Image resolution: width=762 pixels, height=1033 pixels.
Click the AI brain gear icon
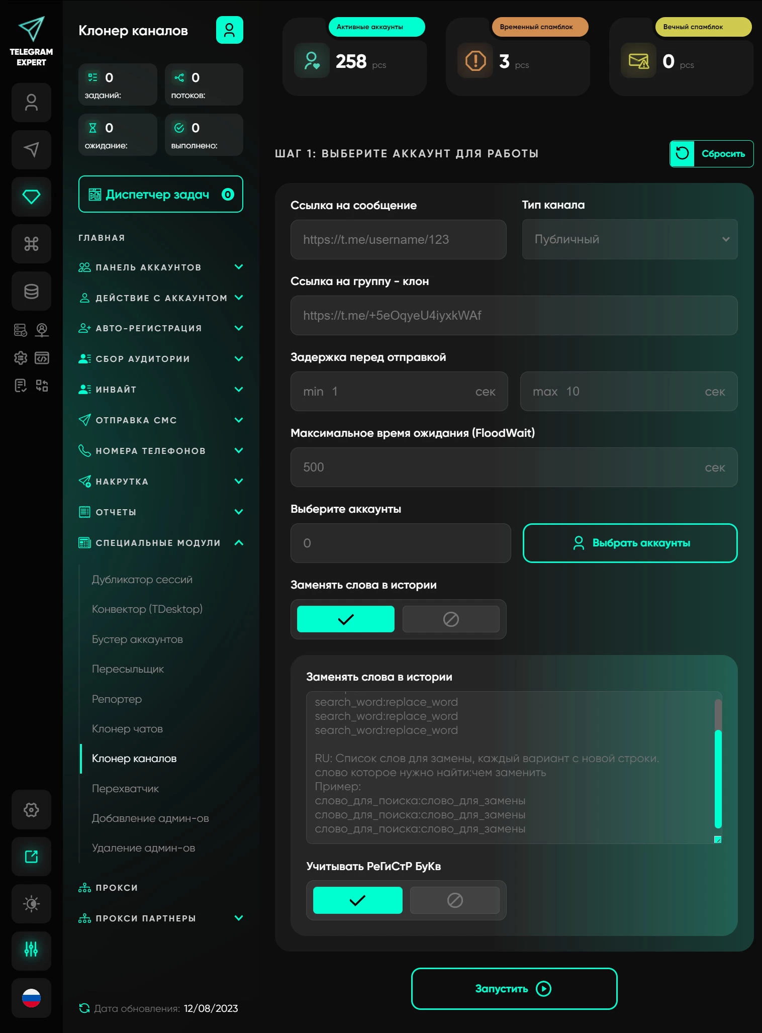click(21, 358)
